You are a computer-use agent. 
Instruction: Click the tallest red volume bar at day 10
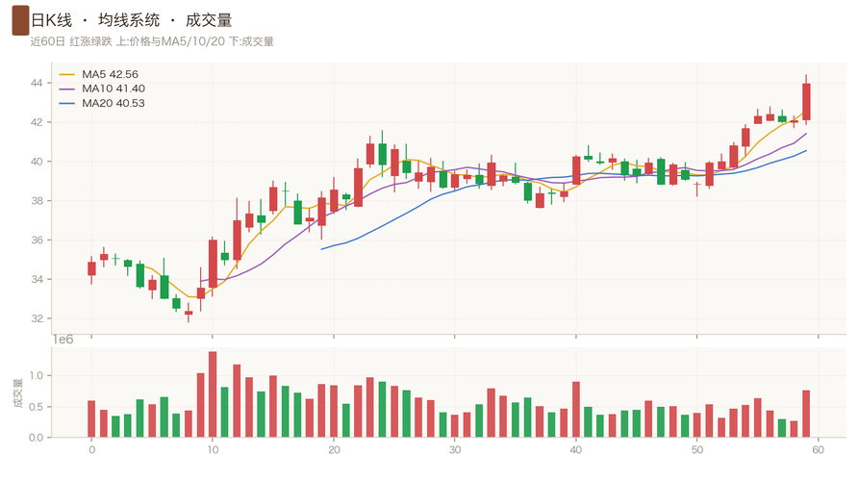[213, 394]
